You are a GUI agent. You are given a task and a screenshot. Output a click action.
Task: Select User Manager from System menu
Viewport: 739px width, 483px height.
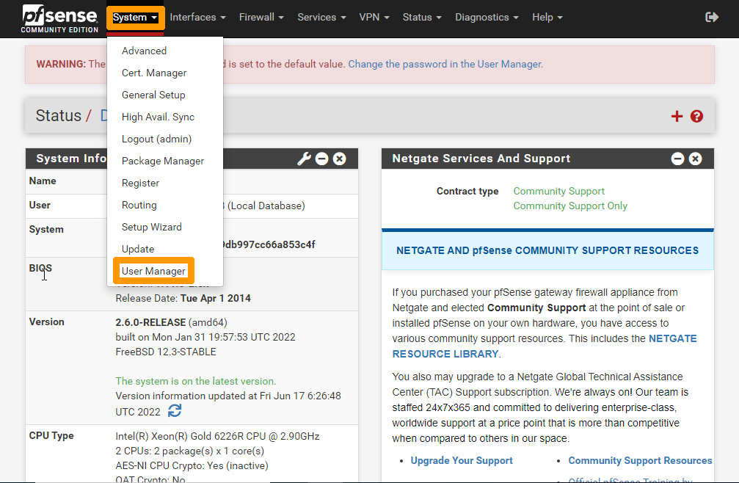click(x=153, y=271)
